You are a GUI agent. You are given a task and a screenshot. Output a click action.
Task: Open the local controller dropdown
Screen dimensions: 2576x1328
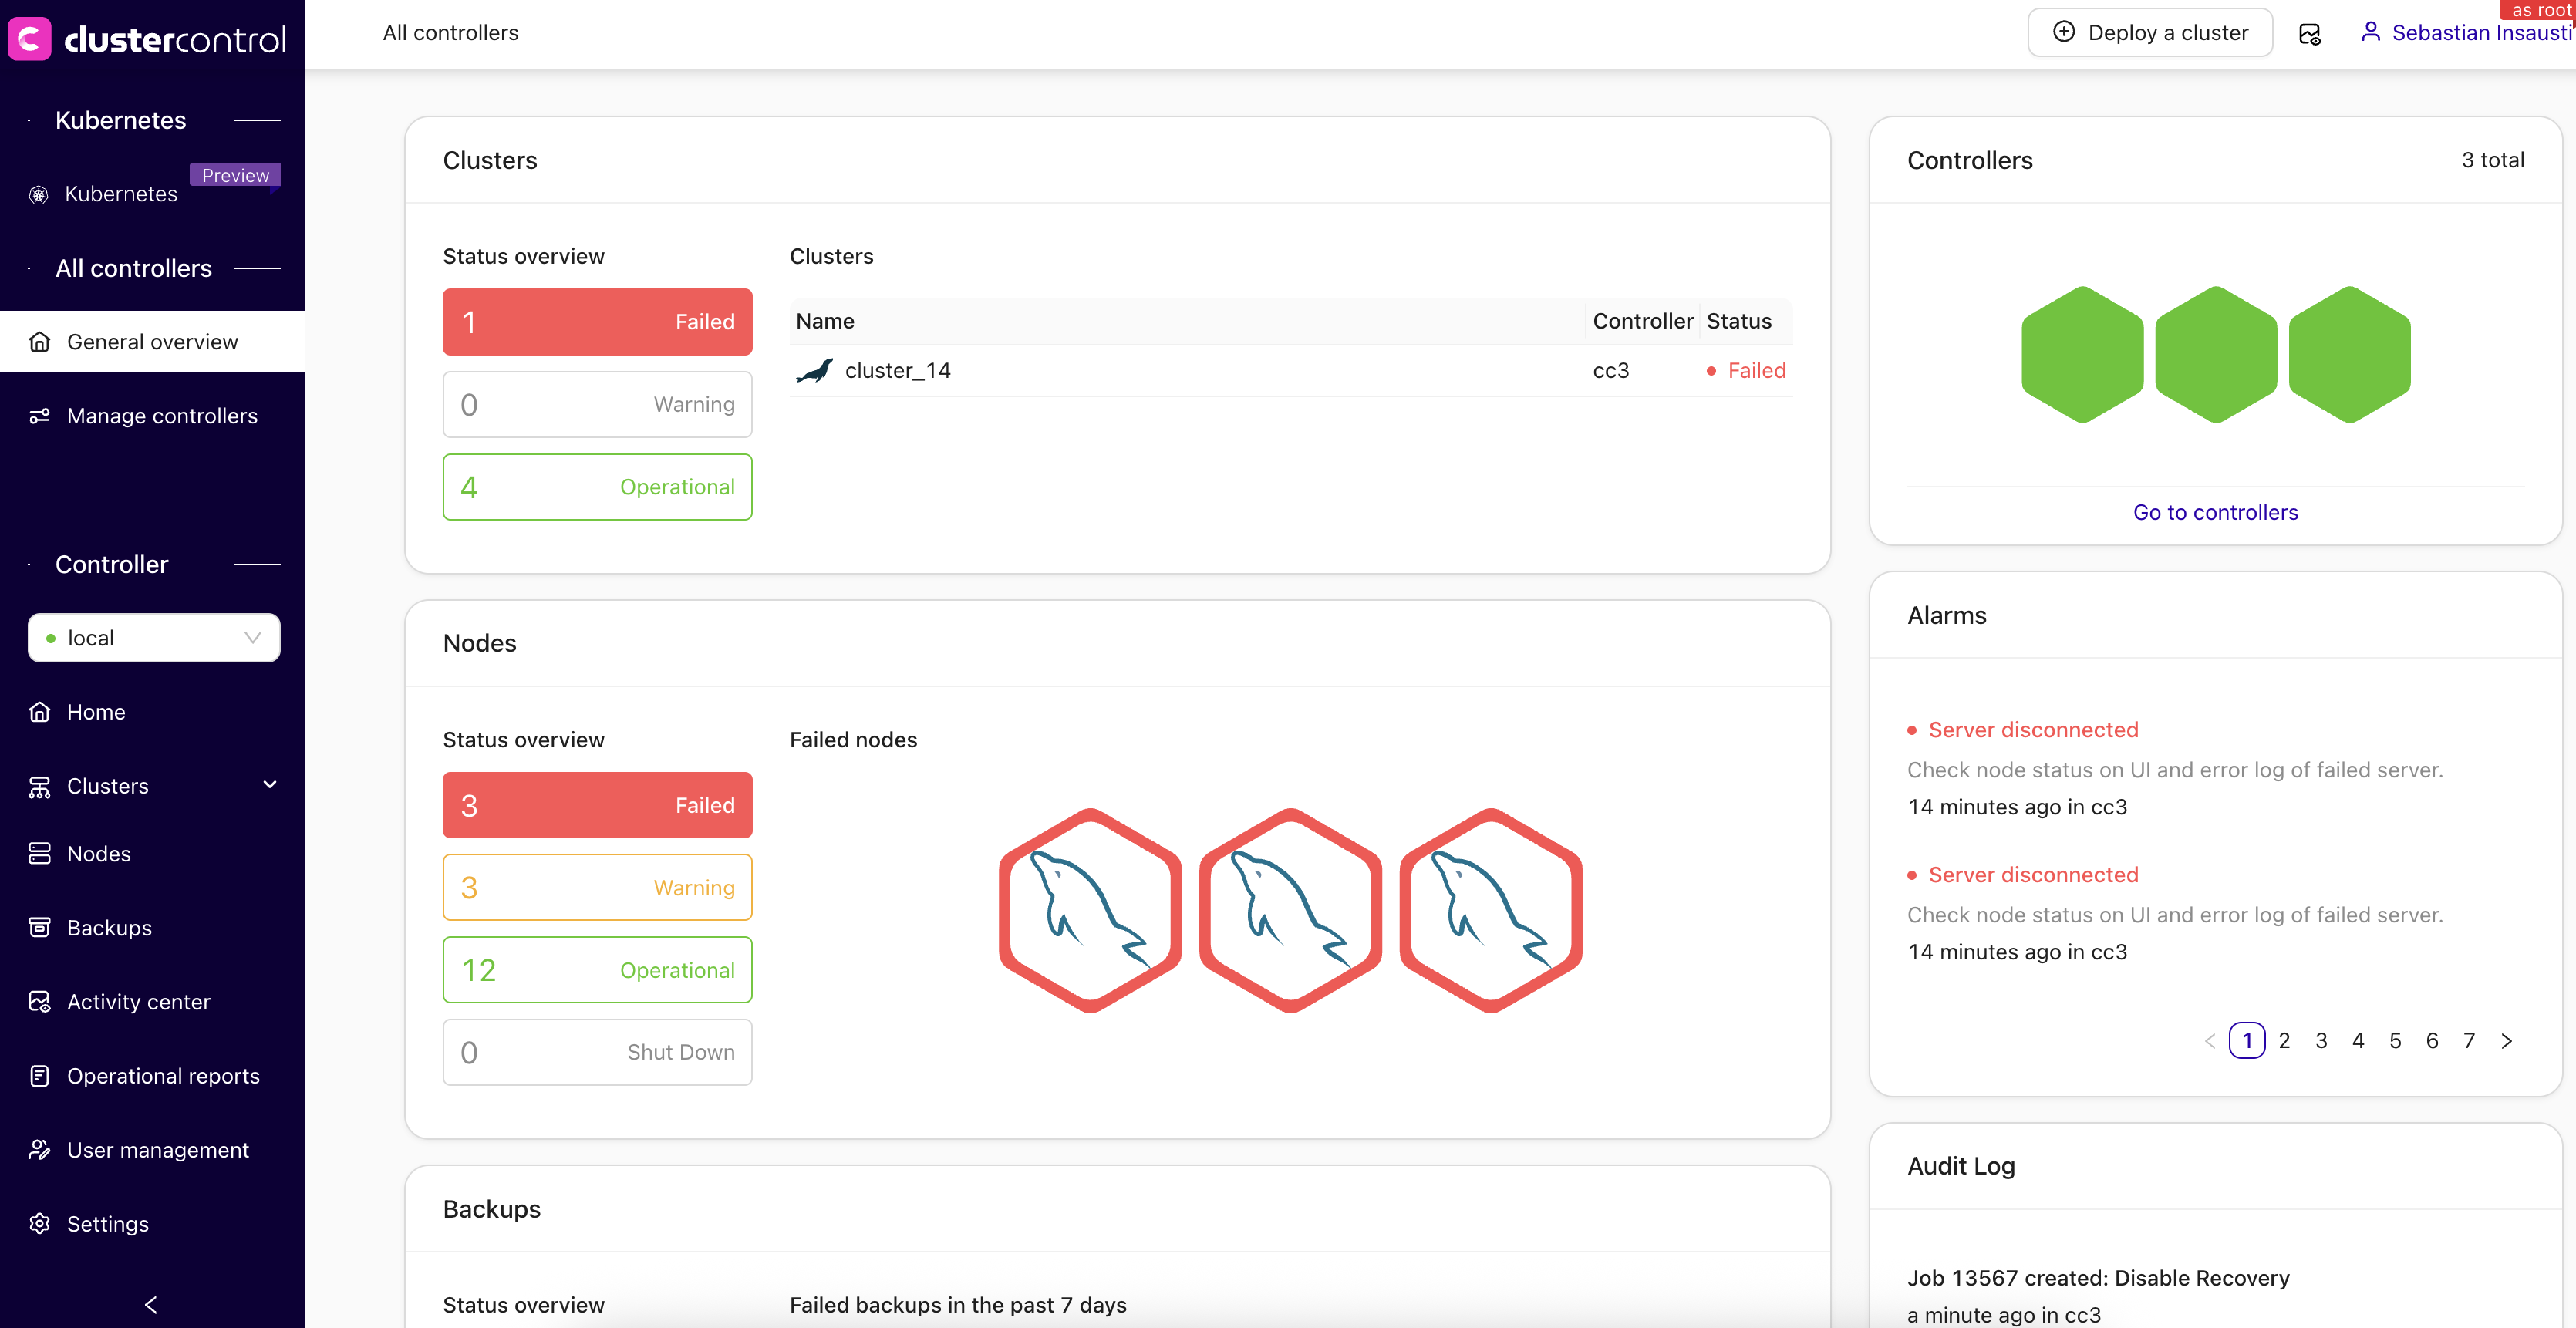154,638
